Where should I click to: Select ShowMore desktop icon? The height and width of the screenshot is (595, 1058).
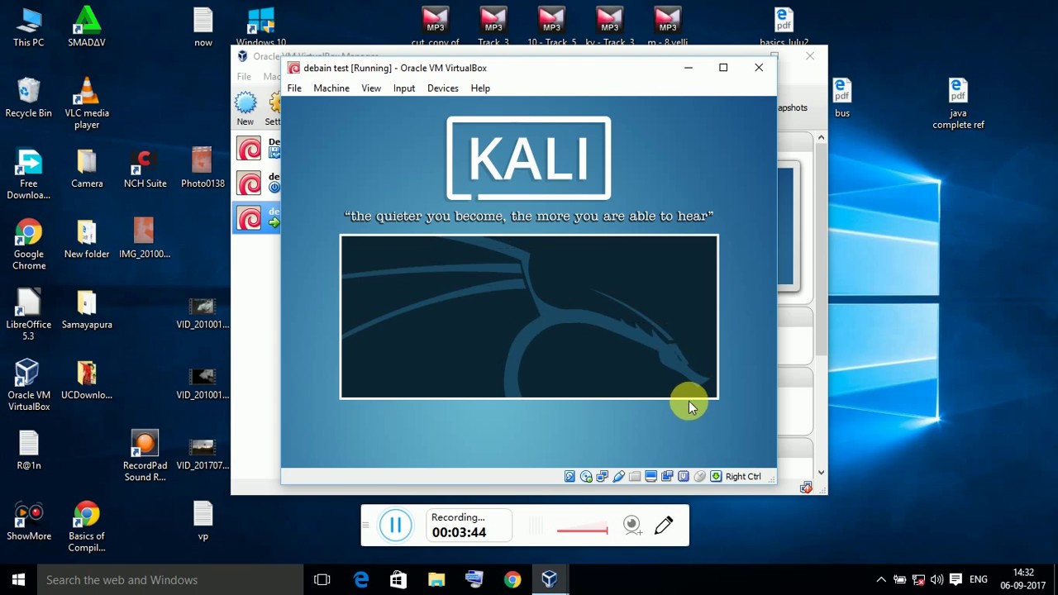pos(29,521)
